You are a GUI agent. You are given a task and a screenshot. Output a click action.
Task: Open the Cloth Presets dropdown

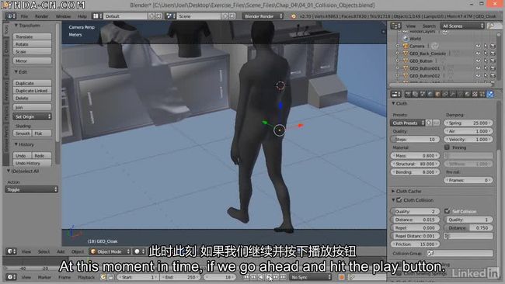(408, 123)
